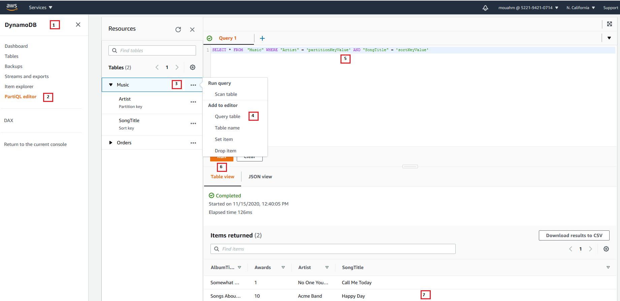The height and width of the screenshot is (301, 620).
Task: Select Query table from context menu
Action: (227, 116)
